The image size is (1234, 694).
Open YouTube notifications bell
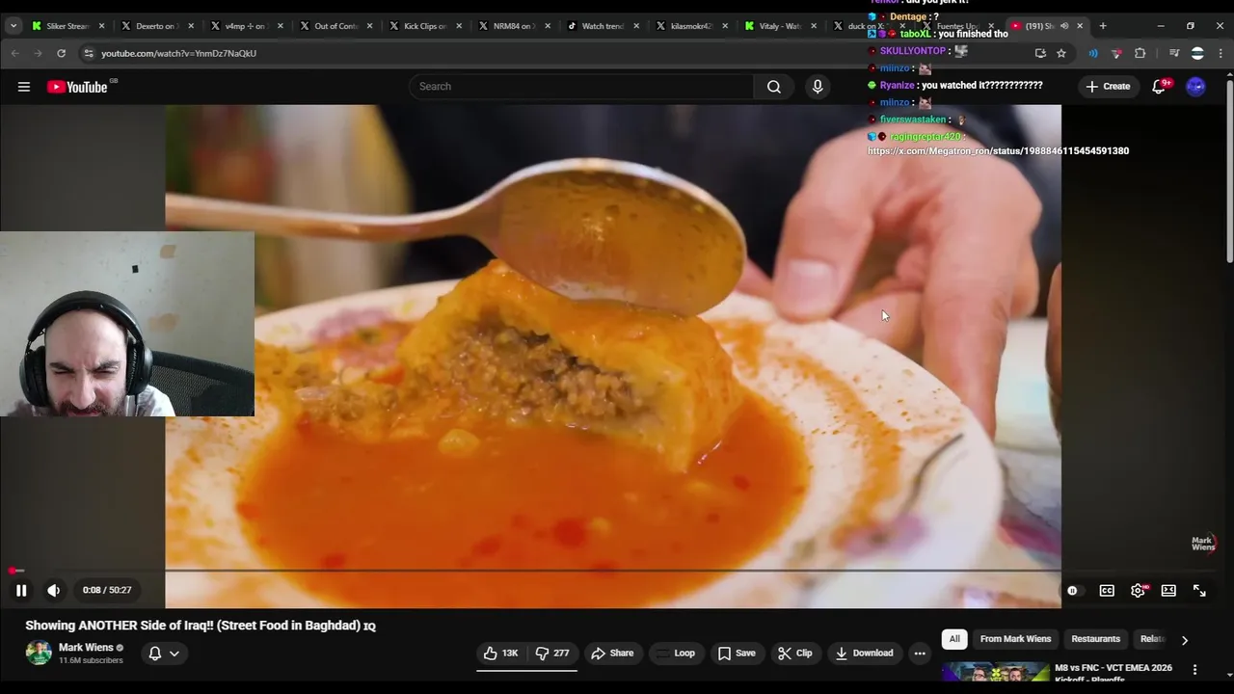1160,87
